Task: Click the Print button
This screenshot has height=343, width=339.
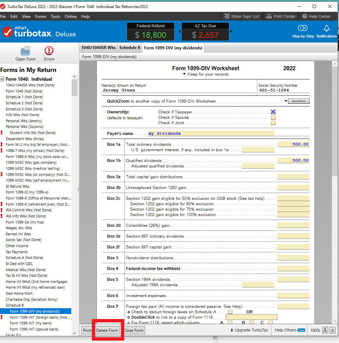Action: pos(87,330)
